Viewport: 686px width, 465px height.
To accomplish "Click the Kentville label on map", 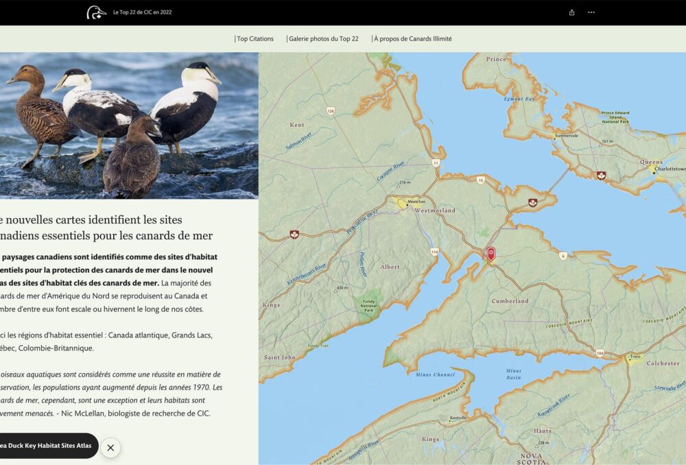I will [x=458, y=418].
